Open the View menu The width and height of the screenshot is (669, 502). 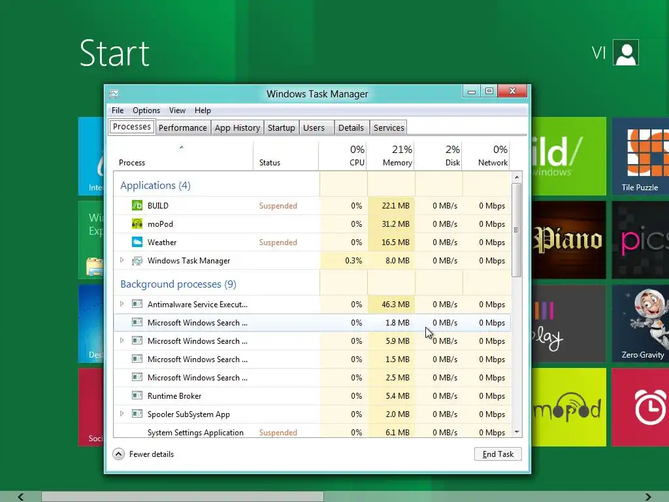point(177,110)
